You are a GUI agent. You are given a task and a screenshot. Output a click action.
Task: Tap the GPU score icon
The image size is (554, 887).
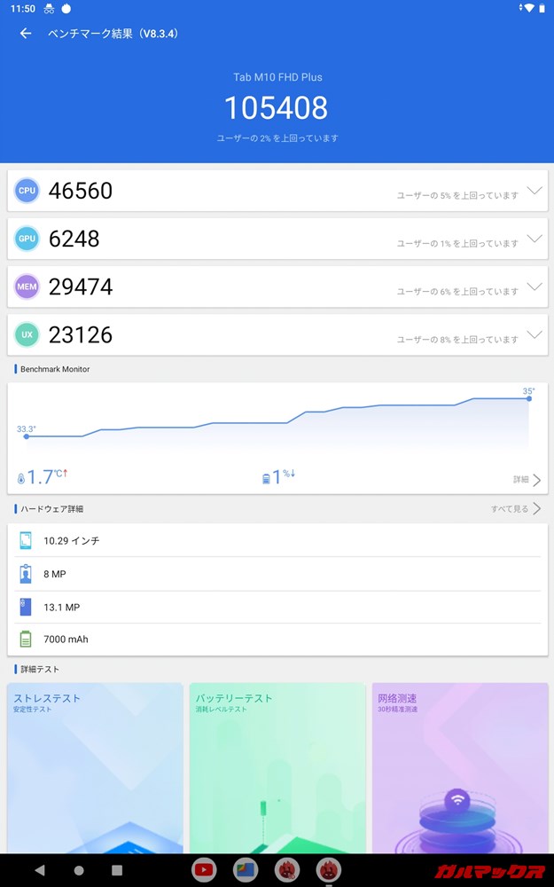point(27,239)
